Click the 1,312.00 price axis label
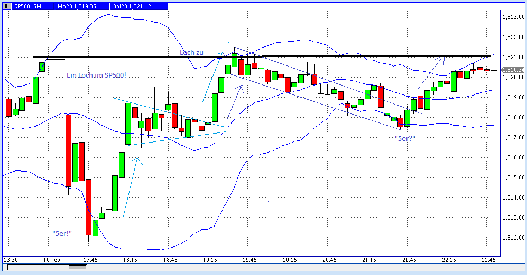 514,238
